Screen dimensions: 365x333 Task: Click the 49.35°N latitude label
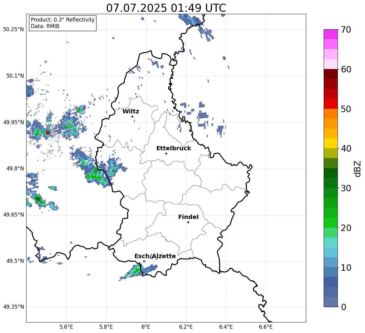pos(14,307)
